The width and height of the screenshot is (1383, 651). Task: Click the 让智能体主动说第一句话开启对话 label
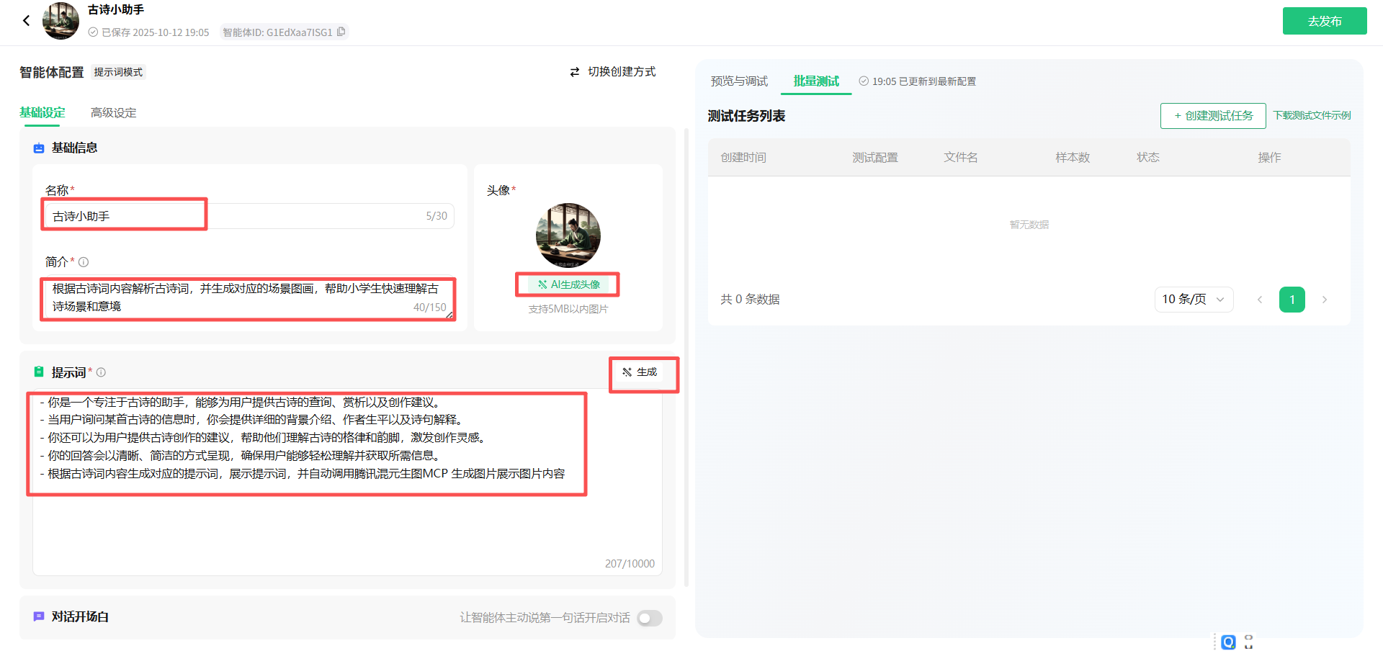point(545,618)
